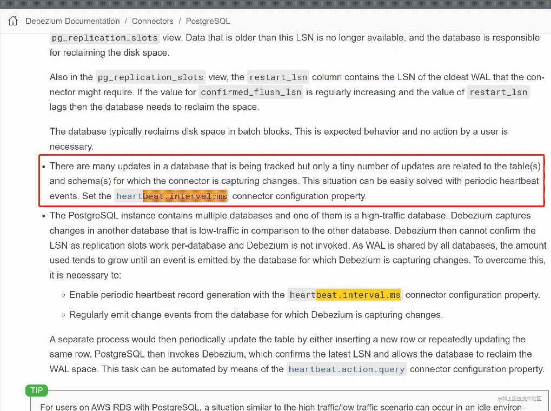Screen dimensions: 551x411
Task: Select the second heartbeat.interval.ms highlighted occurrence
Action: 345,295
